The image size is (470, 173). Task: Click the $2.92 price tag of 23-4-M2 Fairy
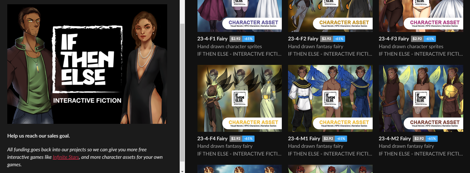coord(419,139)
